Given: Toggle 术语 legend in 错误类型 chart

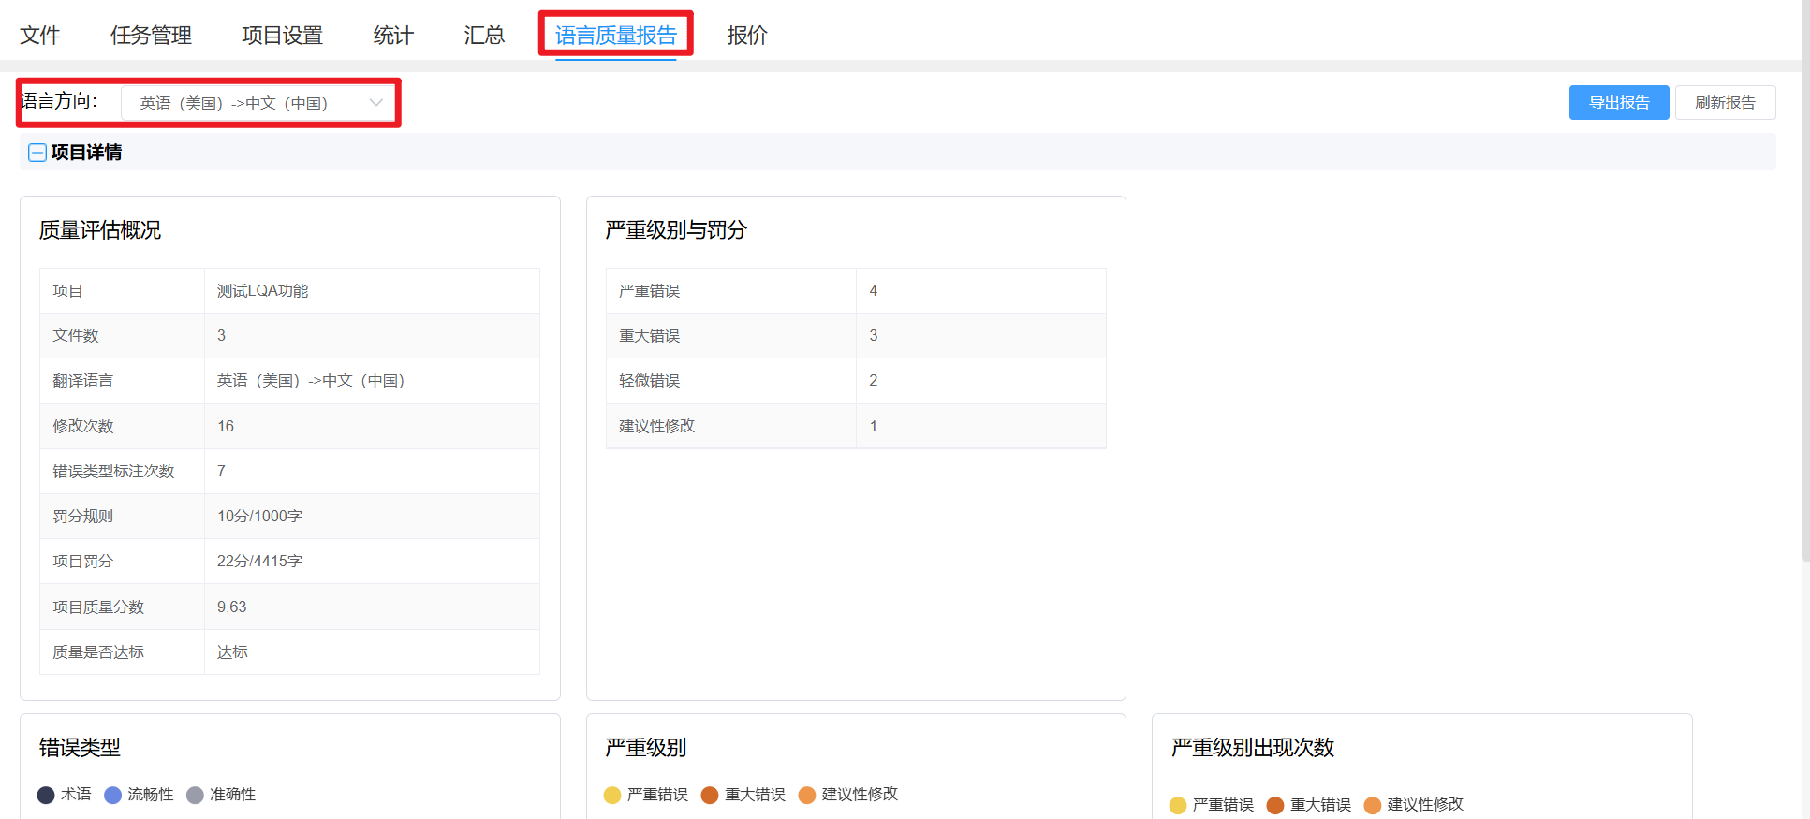Looking at the screenshot, I should [x=47, y=795].
